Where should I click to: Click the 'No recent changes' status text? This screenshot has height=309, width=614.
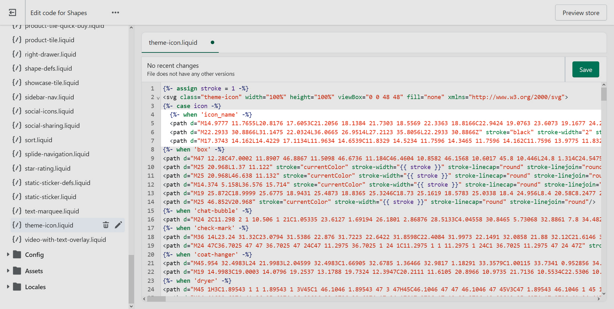click(x=173, y=65)
